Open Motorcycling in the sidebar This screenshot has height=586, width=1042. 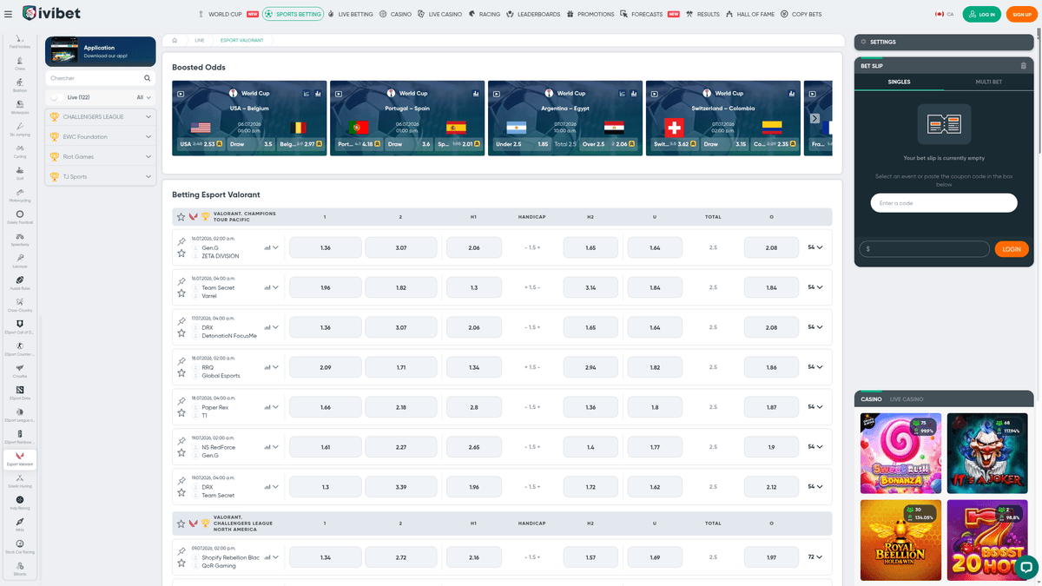coord(20,195)
